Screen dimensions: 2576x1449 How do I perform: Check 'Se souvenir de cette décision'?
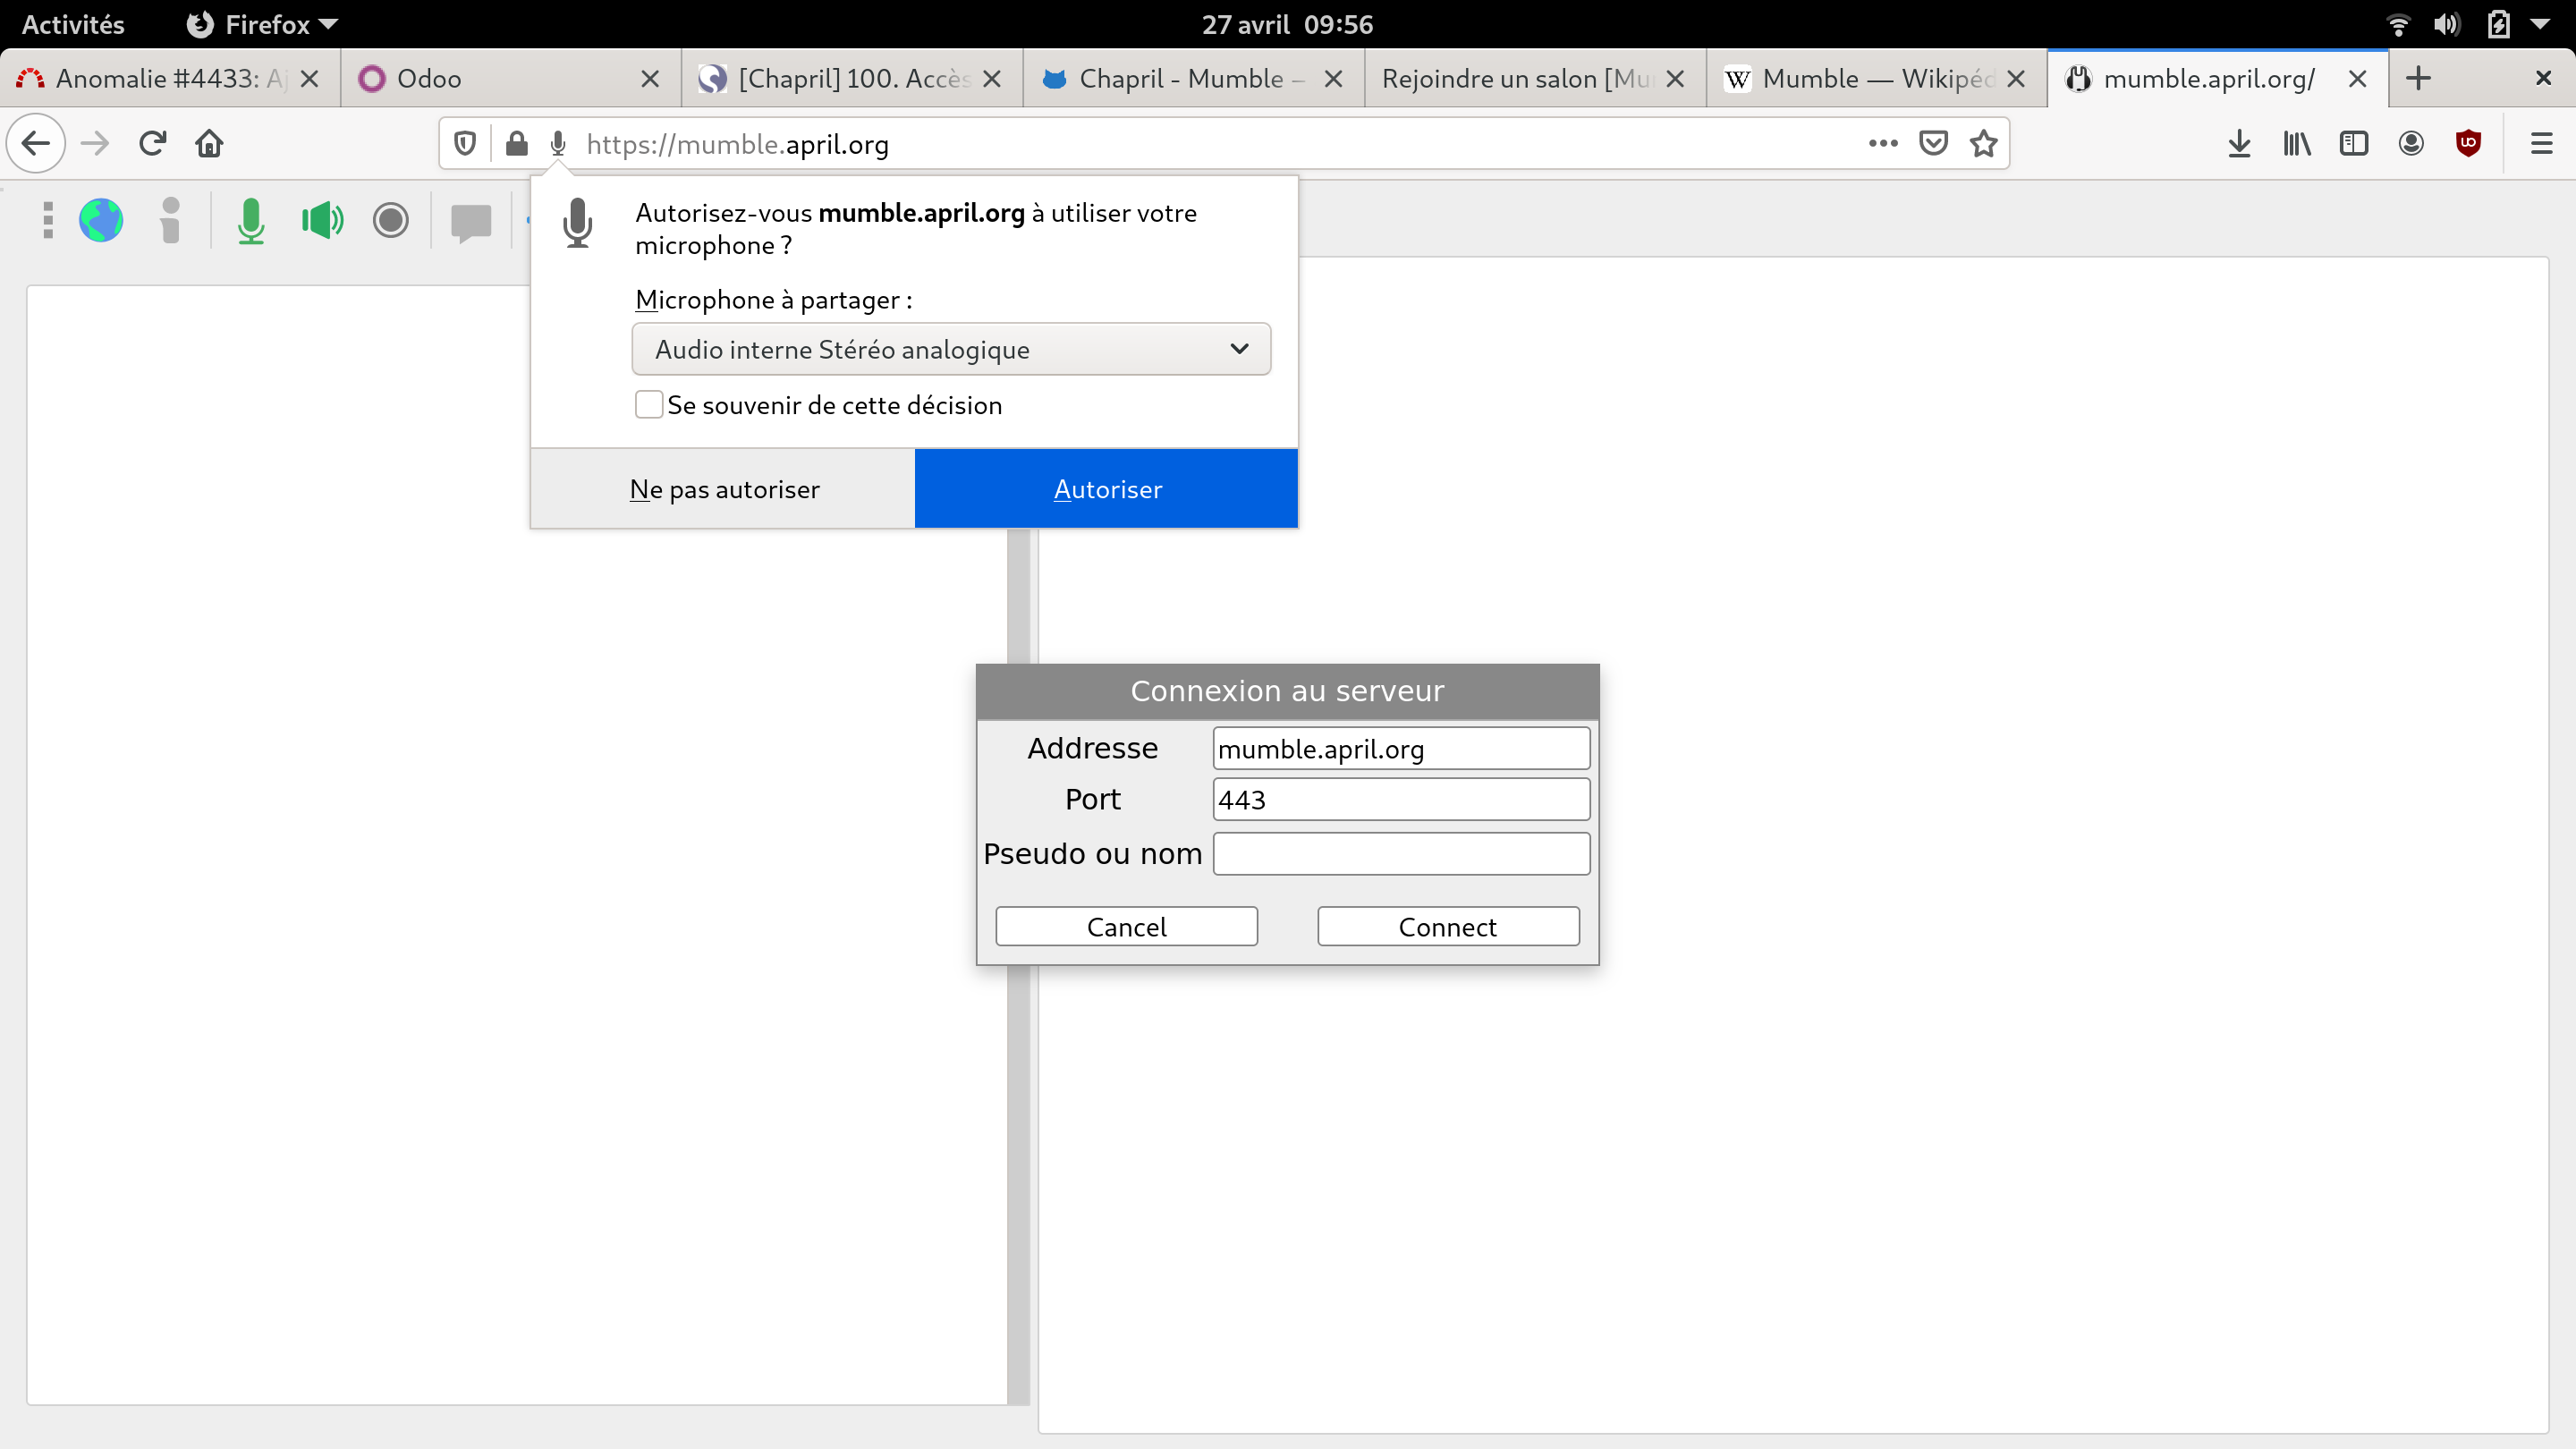click(649, 405)
